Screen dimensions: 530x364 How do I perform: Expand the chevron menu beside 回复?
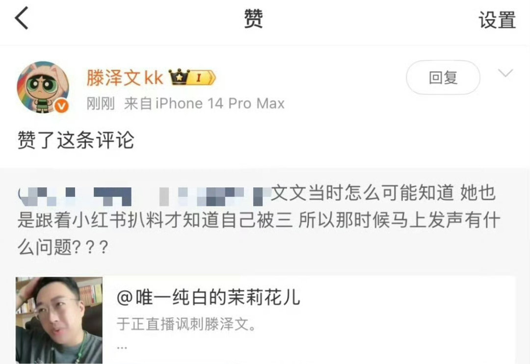click(x=505, y=73)
